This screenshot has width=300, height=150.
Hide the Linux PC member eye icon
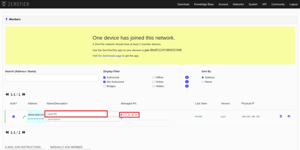point(289,116)
